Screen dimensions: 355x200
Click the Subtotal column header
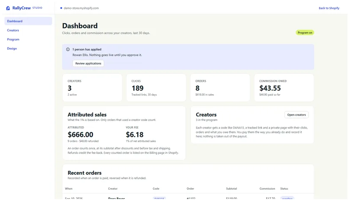[x=231, y=188]
